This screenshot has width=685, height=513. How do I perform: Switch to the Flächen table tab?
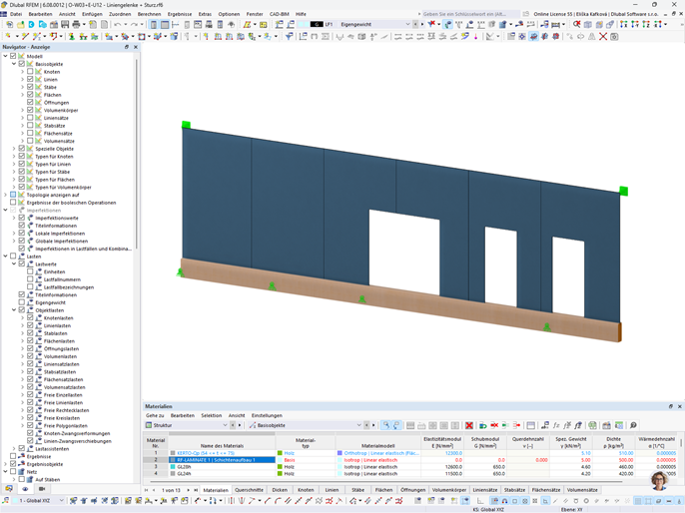click(383, 490)
